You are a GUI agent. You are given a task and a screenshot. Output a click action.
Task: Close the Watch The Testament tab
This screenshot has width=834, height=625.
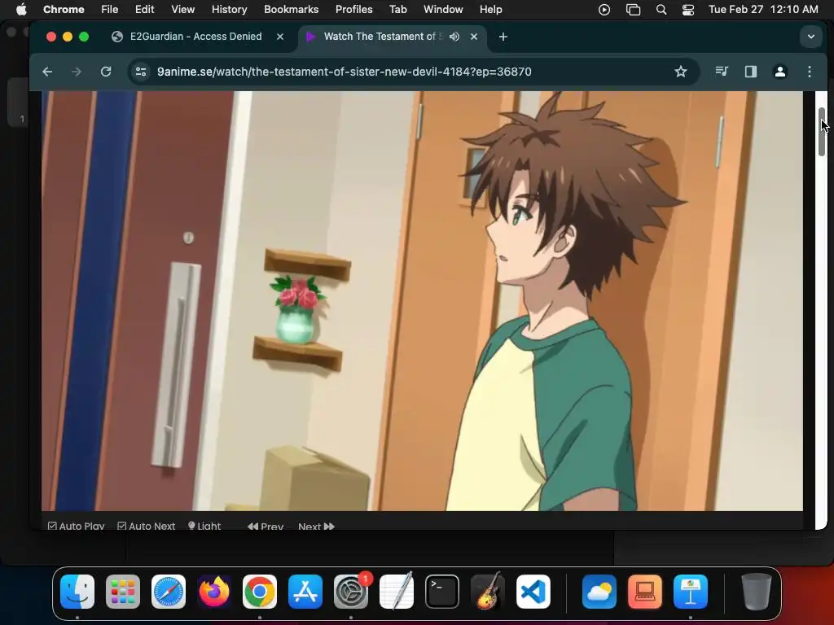tap(474, 37)
